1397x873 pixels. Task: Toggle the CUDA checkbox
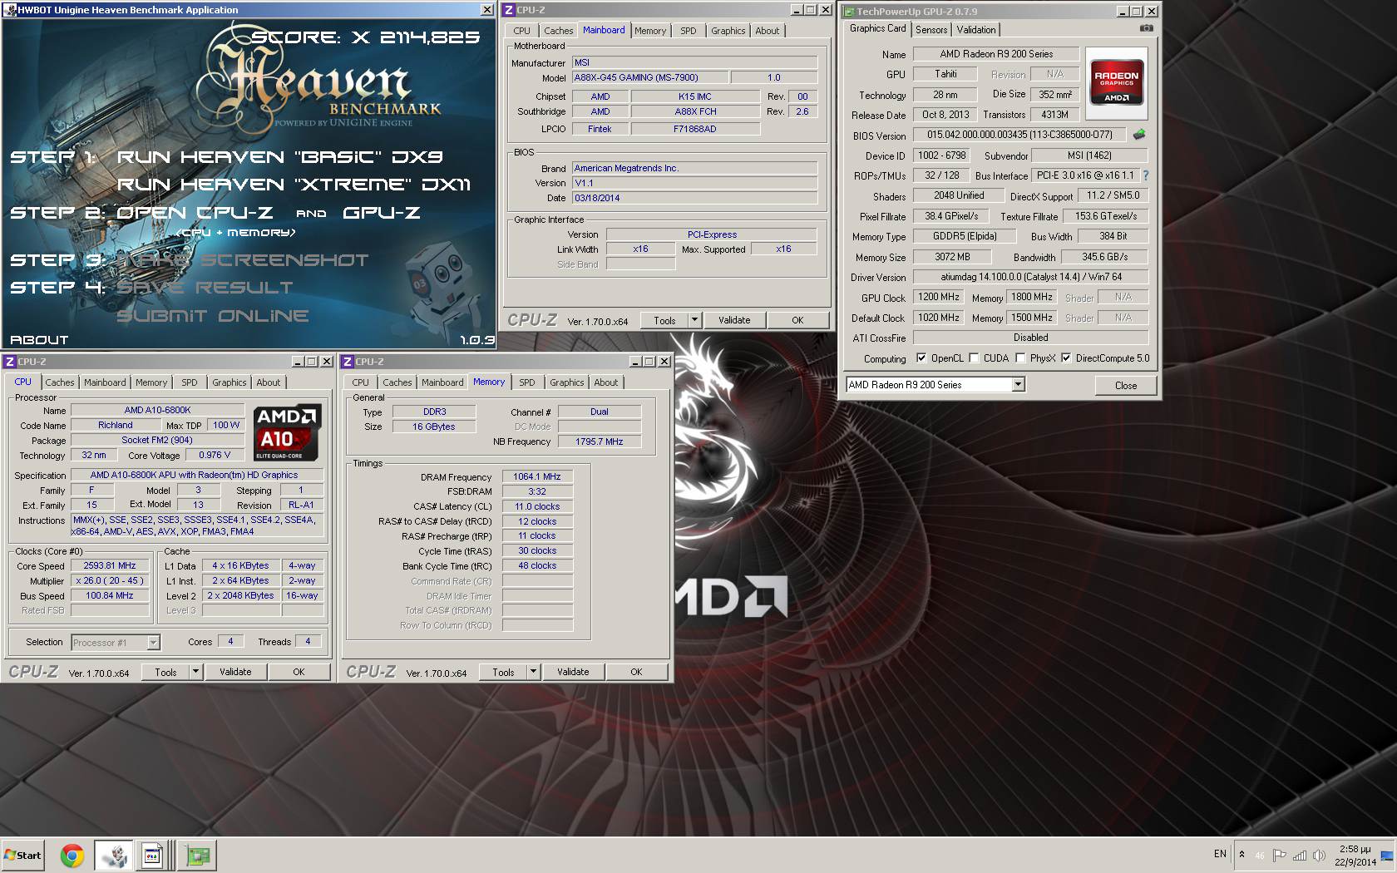coord(974,358)
